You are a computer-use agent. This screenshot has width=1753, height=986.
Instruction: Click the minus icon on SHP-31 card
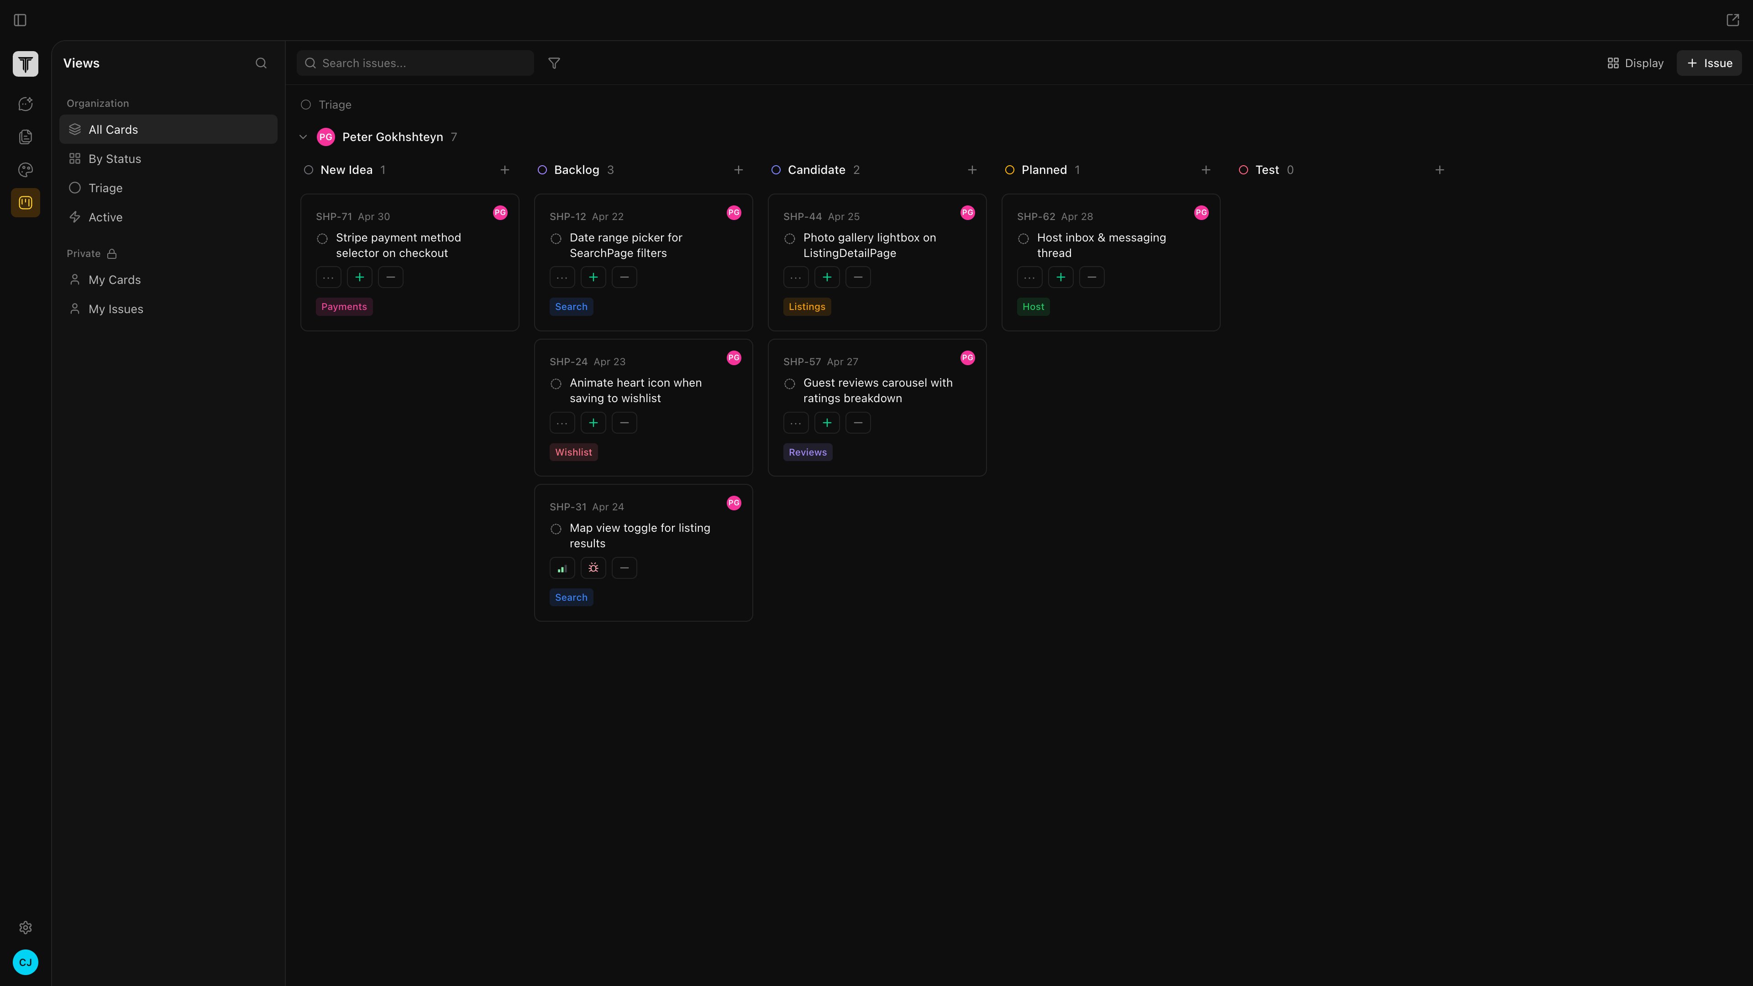pyautogui.click(x=625, y=568)
